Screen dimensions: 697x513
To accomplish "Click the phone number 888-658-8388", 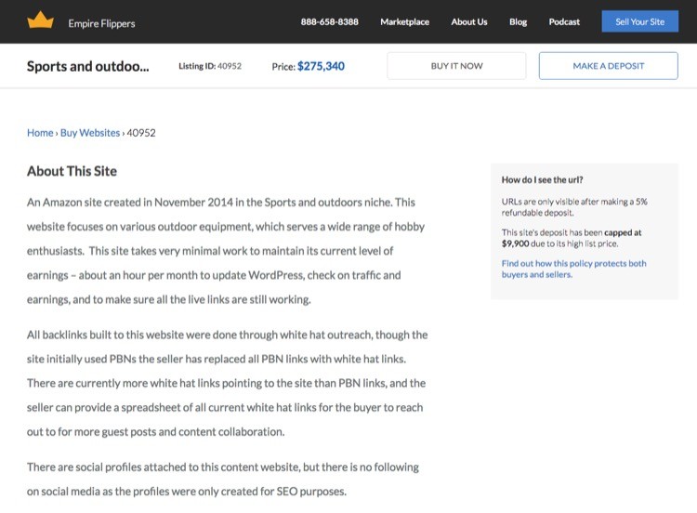I will [x=329, y=21].
